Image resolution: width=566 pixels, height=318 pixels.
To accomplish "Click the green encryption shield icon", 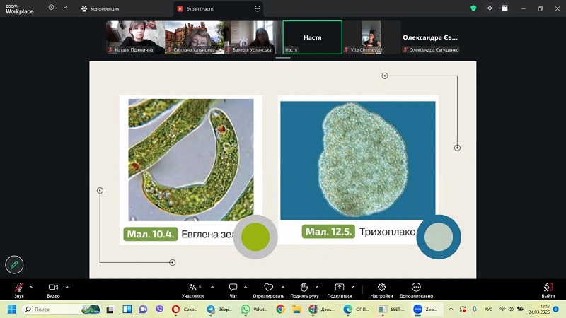I will (x=473, y=8).
